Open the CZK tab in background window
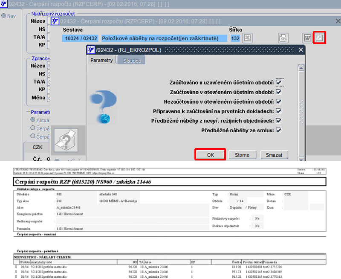The height and width of the screenshot is (279, 341). 38,147
